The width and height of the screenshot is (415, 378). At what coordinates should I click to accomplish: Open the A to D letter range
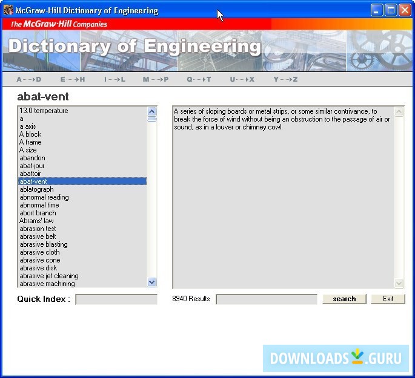29,79
